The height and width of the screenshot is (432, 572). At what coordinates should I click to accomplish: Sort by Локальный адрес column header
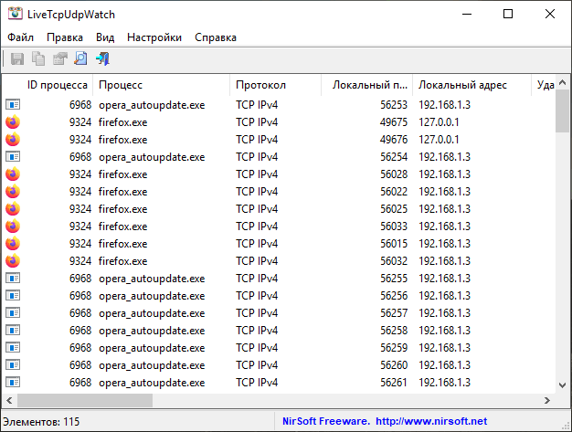(x=471, y=85)
